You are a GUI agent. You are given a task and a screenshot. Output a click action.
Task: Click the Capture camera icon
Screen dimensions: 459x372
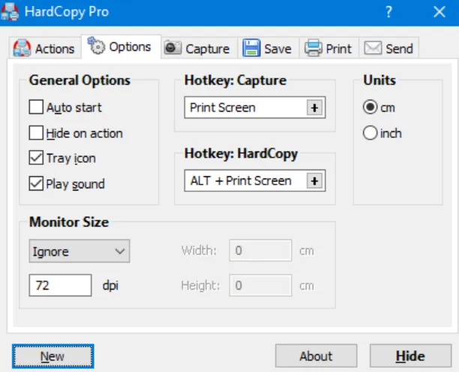click(x=172, y=48)
